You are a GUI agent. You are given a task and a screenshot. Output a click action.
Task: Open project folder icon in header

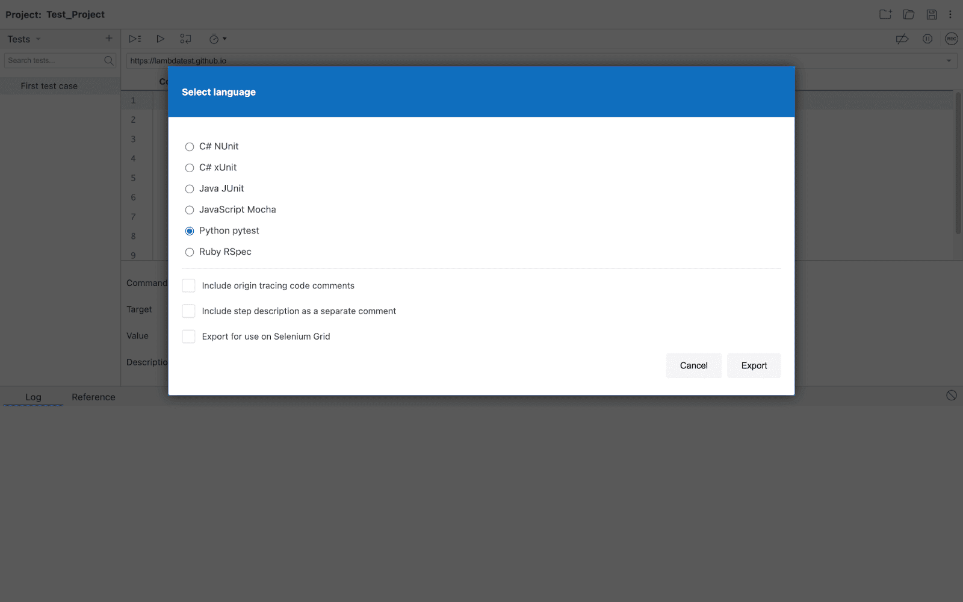[909, 14]
